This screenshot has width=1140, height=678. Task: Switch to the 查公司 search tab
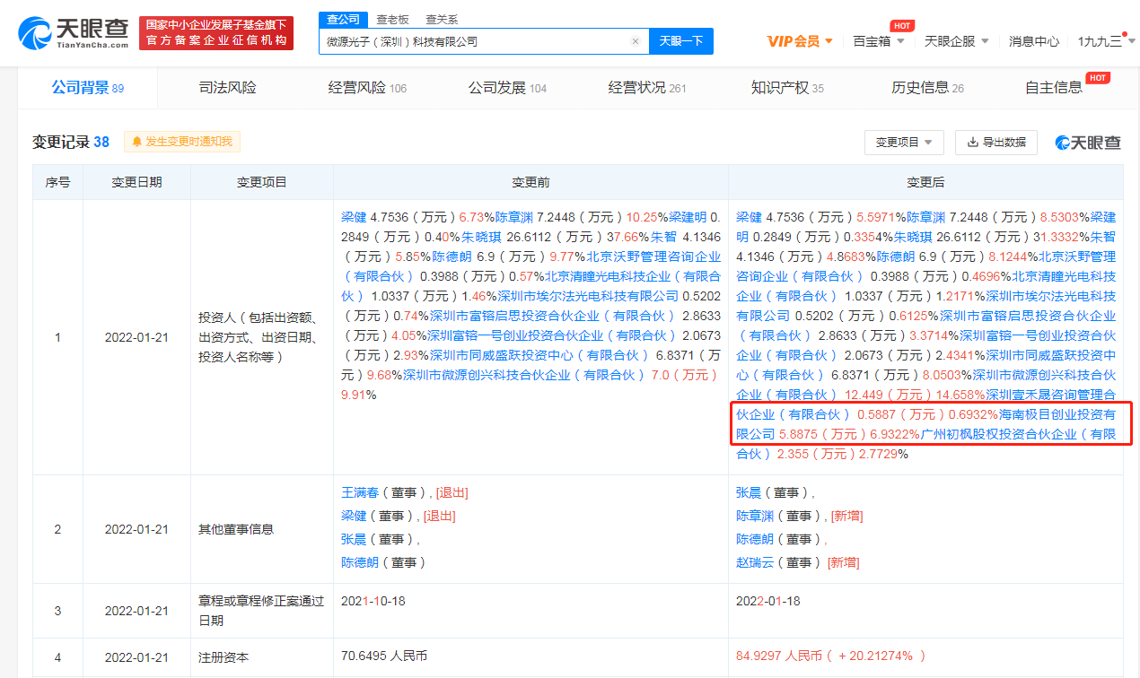[343, 19]
